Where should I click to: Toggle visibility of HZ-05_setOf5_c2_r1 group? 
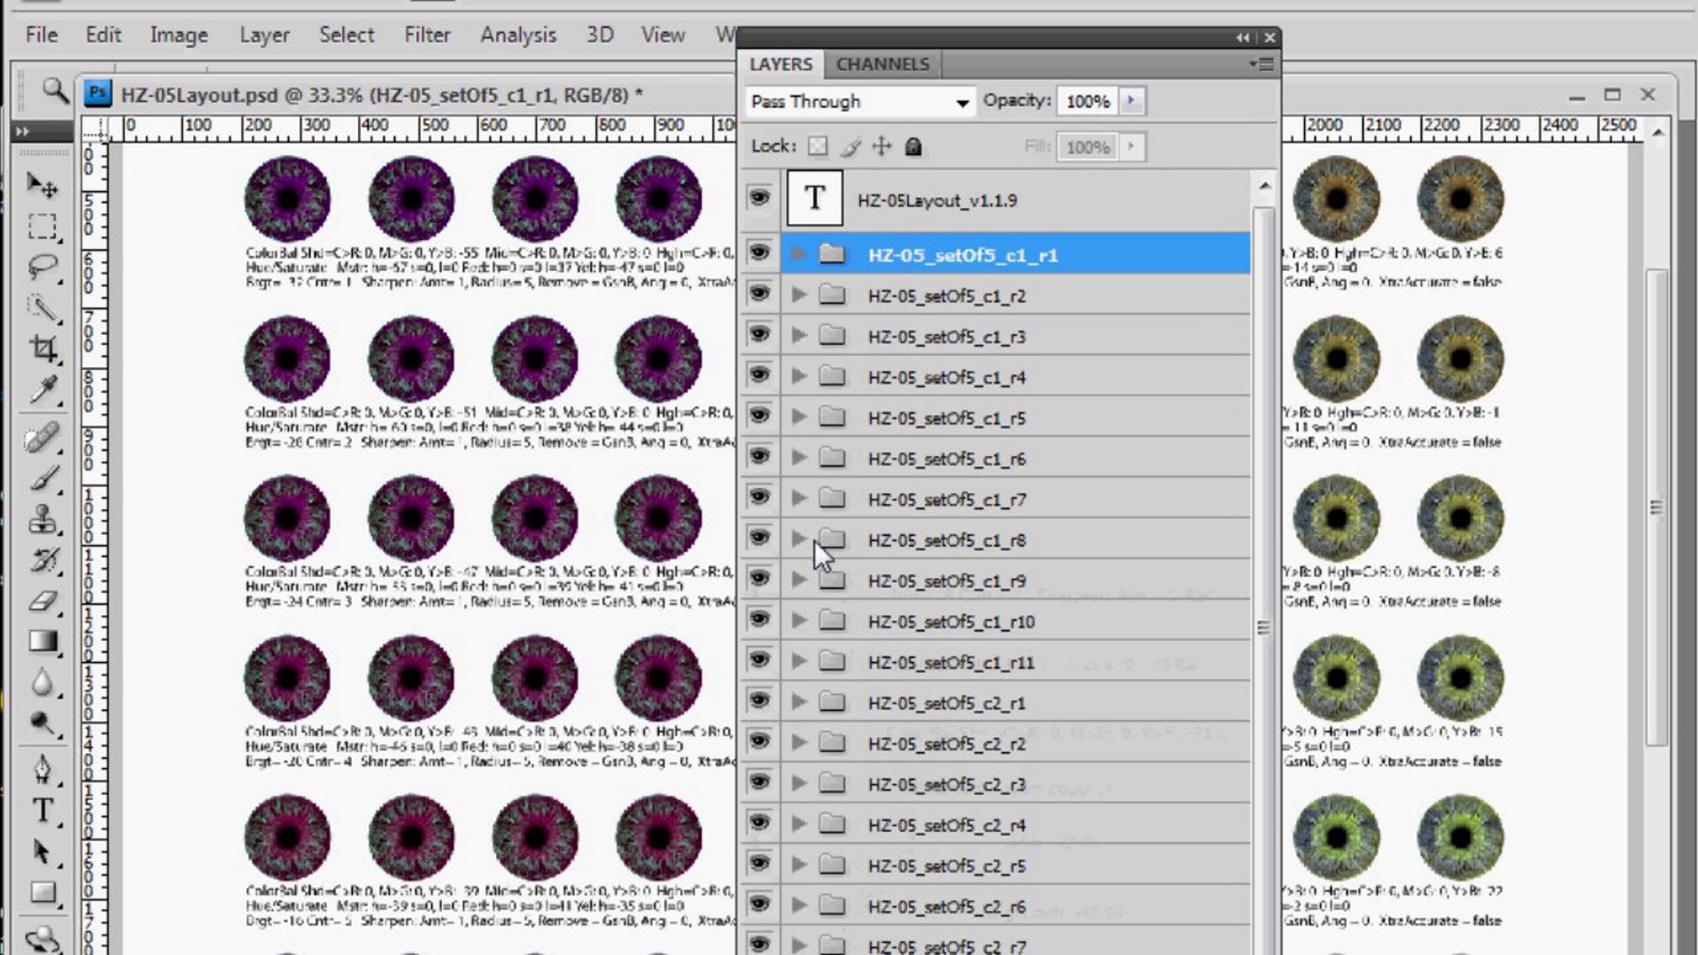(759, 700)
